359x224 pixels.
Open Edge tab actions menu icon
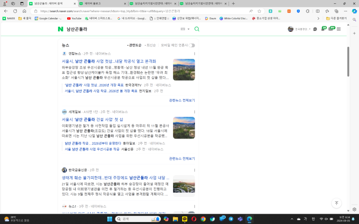[22, 3]
